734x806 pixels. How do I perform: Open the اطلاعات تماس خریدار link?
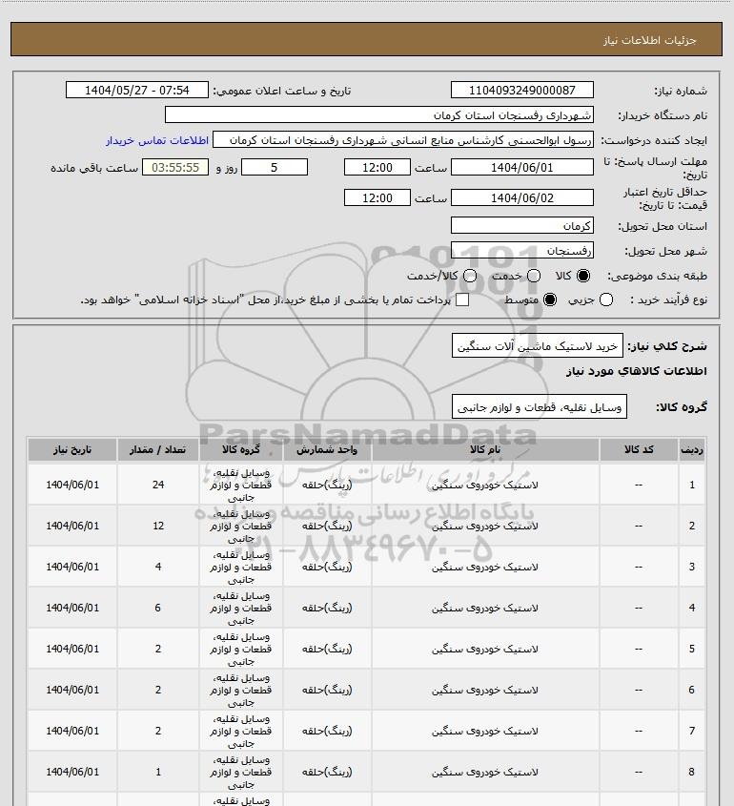157,140
